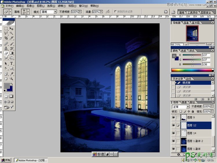Select the Crop tool
The image size is (217, 163).
[x=6, y=38]
